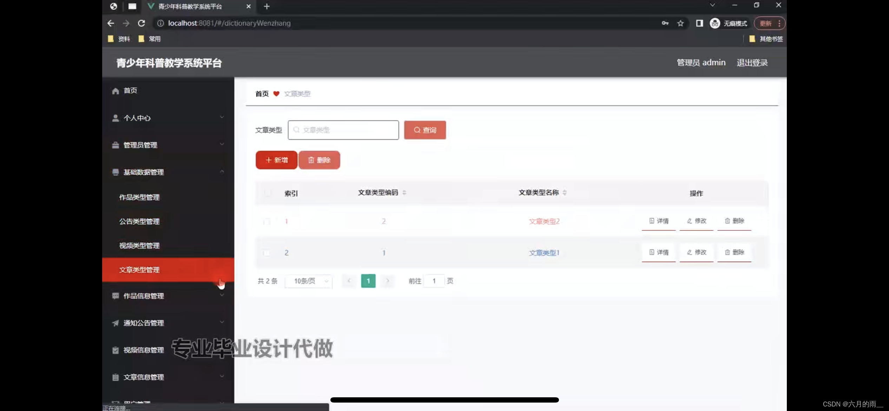
Task: Click the 文章类型 search input field
Action: (x=343, y=130)
